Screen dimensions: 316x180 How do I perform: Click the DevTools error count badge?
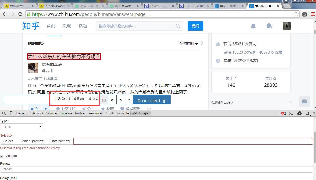pos(283,113)
